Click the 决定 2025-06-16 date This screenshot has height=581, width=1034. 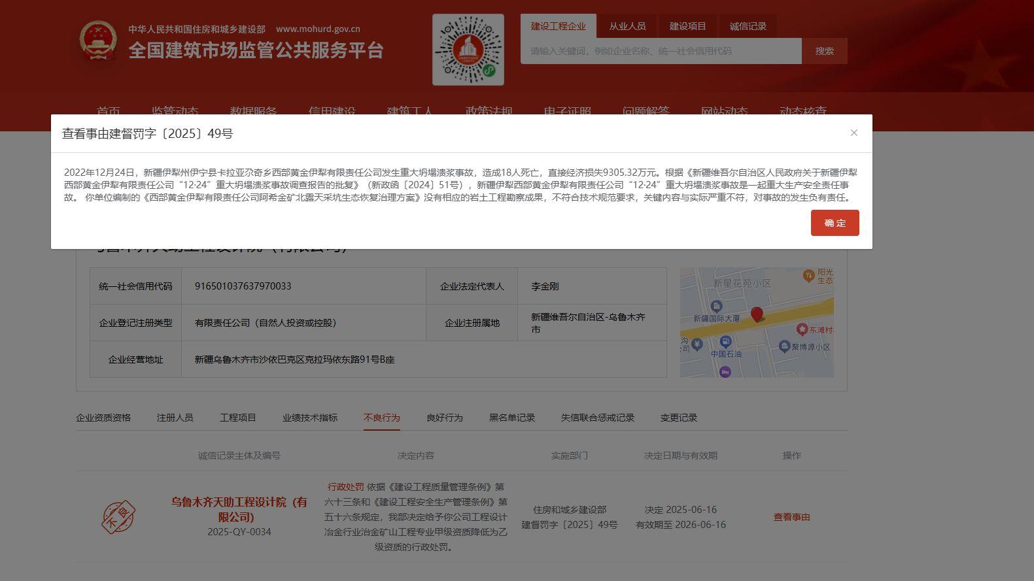680,510
